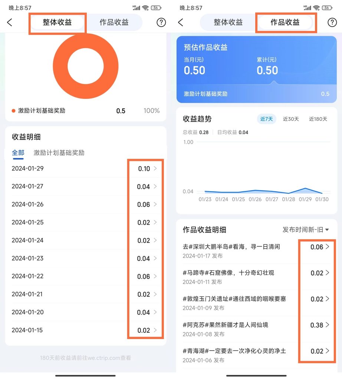Tap 01/30 axis label on trend chart
Screen dimensions: 342x379
(322, 199)
